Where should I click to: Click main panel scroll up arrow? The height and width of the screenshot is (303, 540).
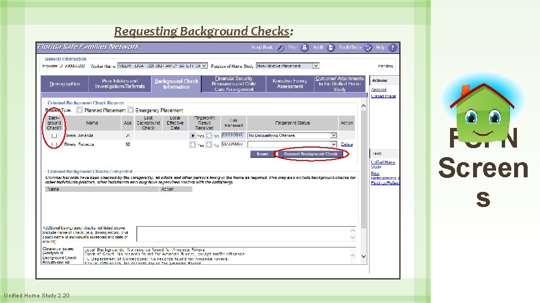(364, 106)
